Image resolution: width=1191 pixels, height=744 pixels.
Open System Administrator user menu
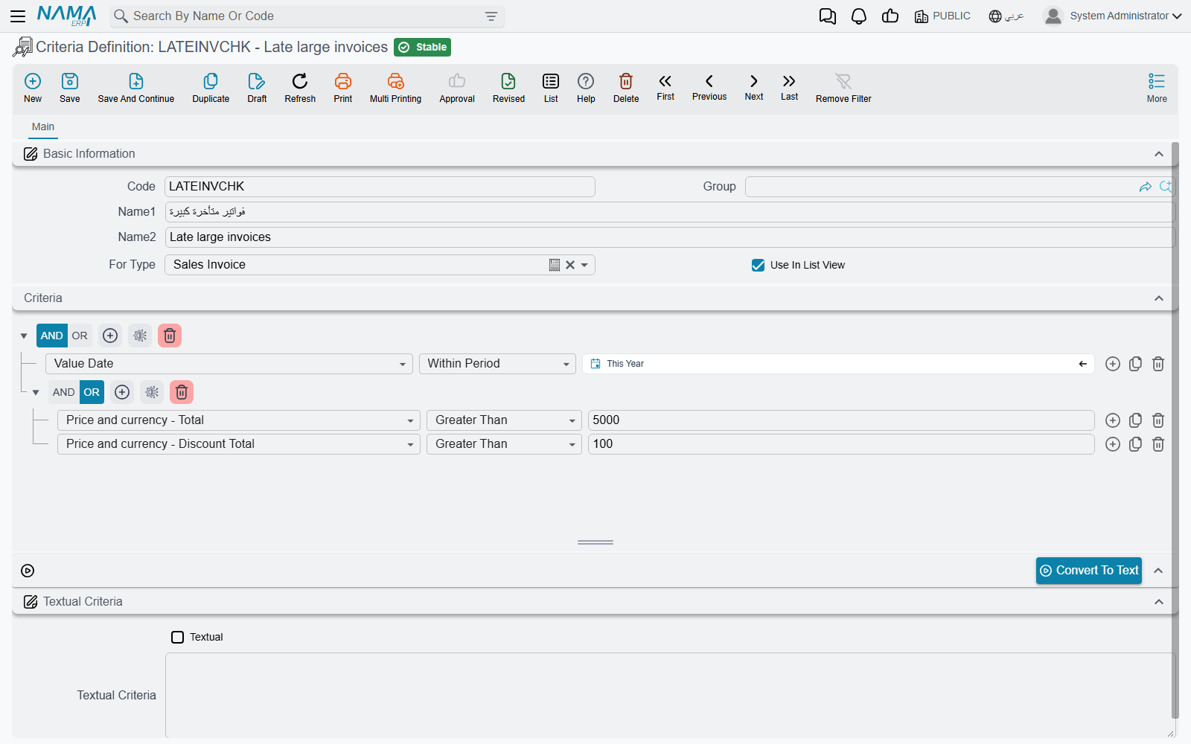[x=1113, y=16]
